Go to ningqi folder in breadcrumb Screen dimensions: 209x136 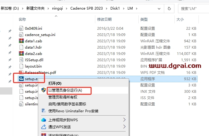pos(57,8)
